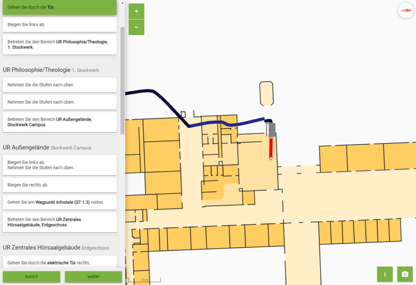
Task: Open the info button on map
Action: point(384,274)
